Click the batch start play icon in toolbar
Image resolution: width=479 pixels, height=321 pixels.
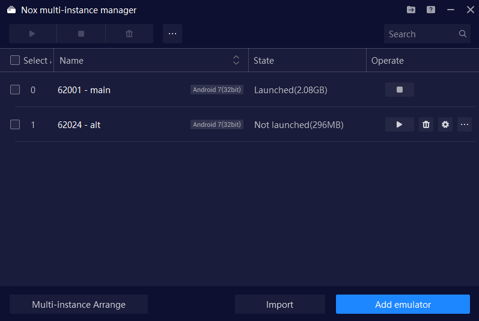[32, 34]
